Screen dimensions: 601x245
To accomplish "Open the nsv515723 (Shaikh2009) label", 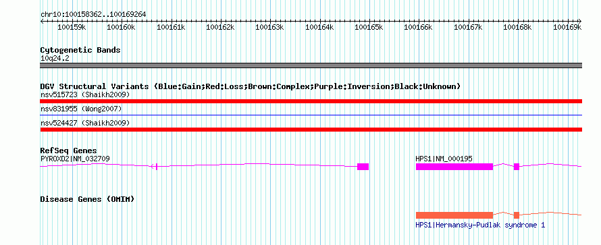I will [x=85, y=94].
